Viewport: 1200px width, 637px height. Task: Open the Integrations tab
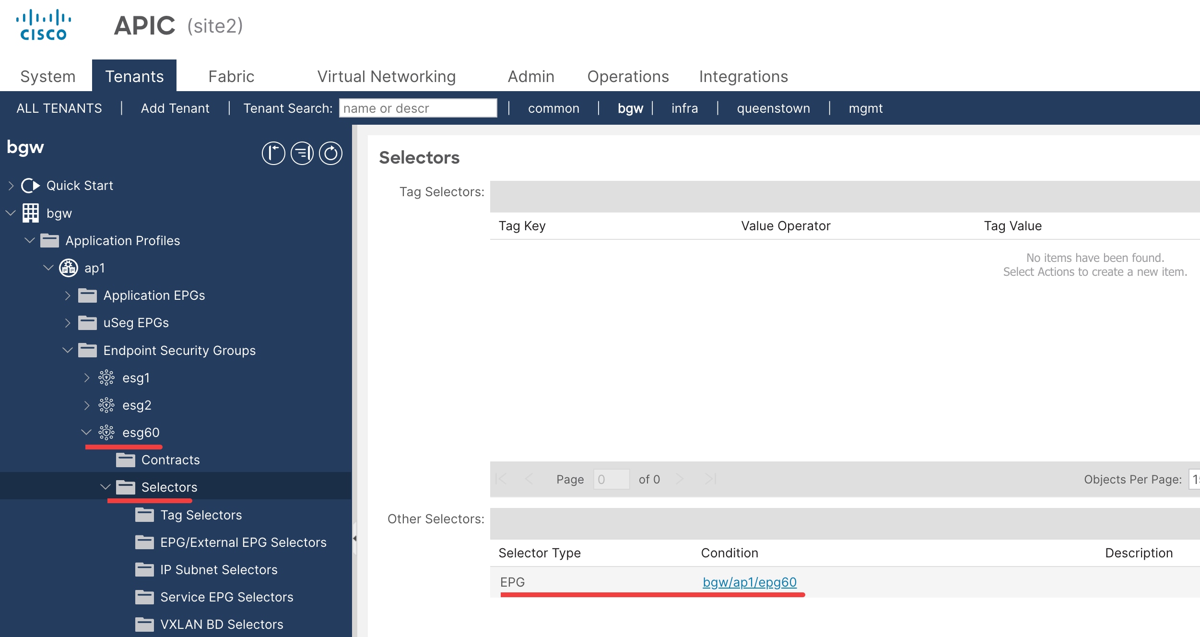point(743,76)
